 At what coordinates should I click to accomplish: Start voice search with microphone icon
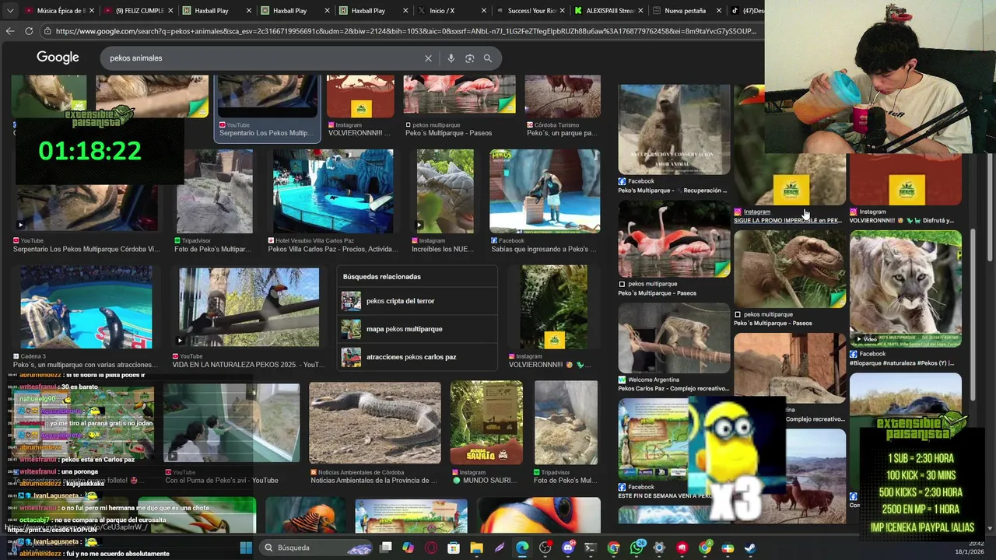point(451,58)
